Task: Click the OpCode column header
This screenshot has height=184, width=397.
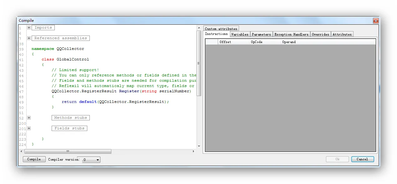Action: 265,42
